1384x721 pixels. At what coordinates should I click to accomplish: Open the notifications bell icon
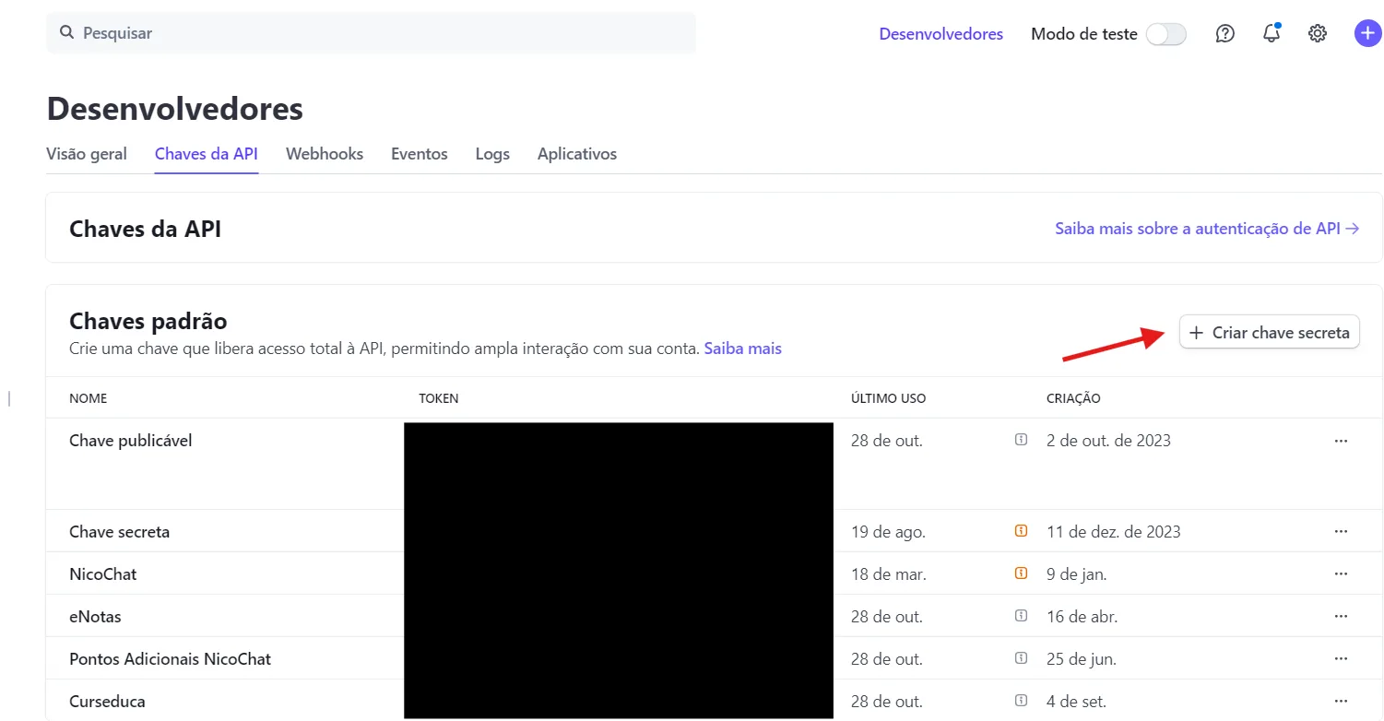1272,33
